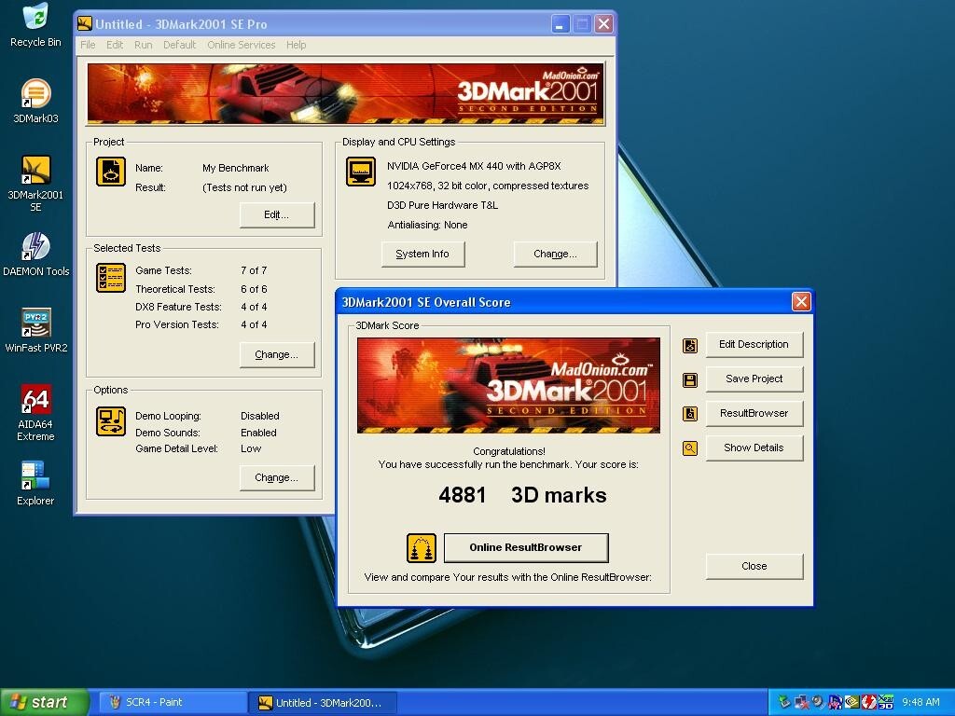
Task: Open the ResultBrowser button
Action: coord(754,413)
